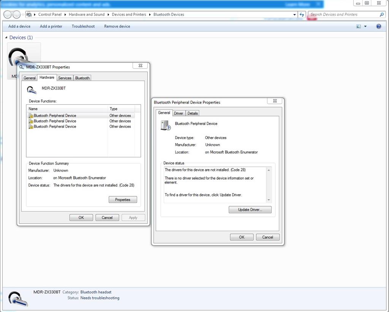Click warning icon of the second device row
The width and height of the screenshot is (389, 312).
(31, 121)
